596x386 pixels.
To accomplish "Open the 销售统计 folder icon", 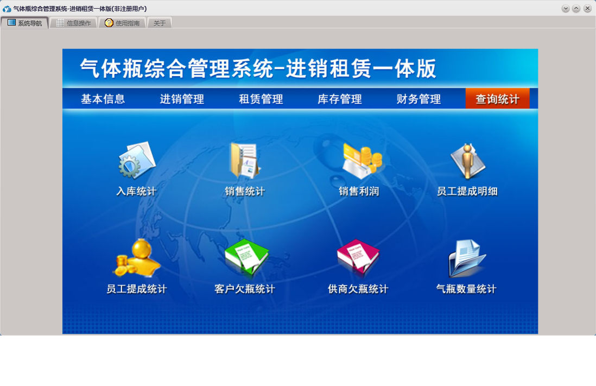I will pos(245,161).
